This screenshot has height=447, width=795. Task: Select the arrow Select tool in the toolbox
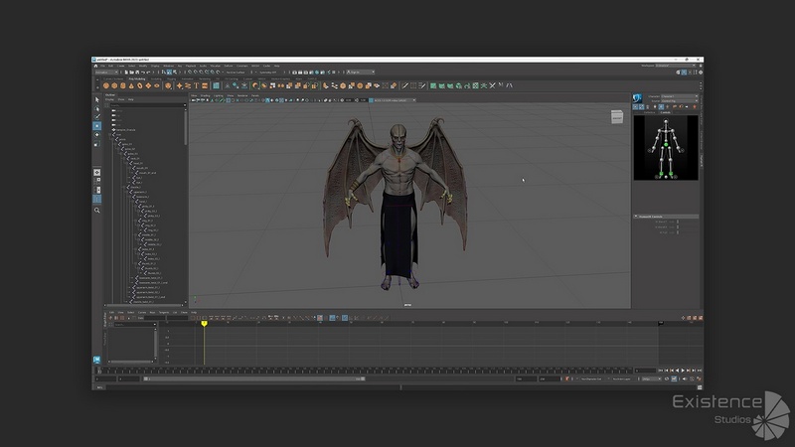[x=97, y=100]
